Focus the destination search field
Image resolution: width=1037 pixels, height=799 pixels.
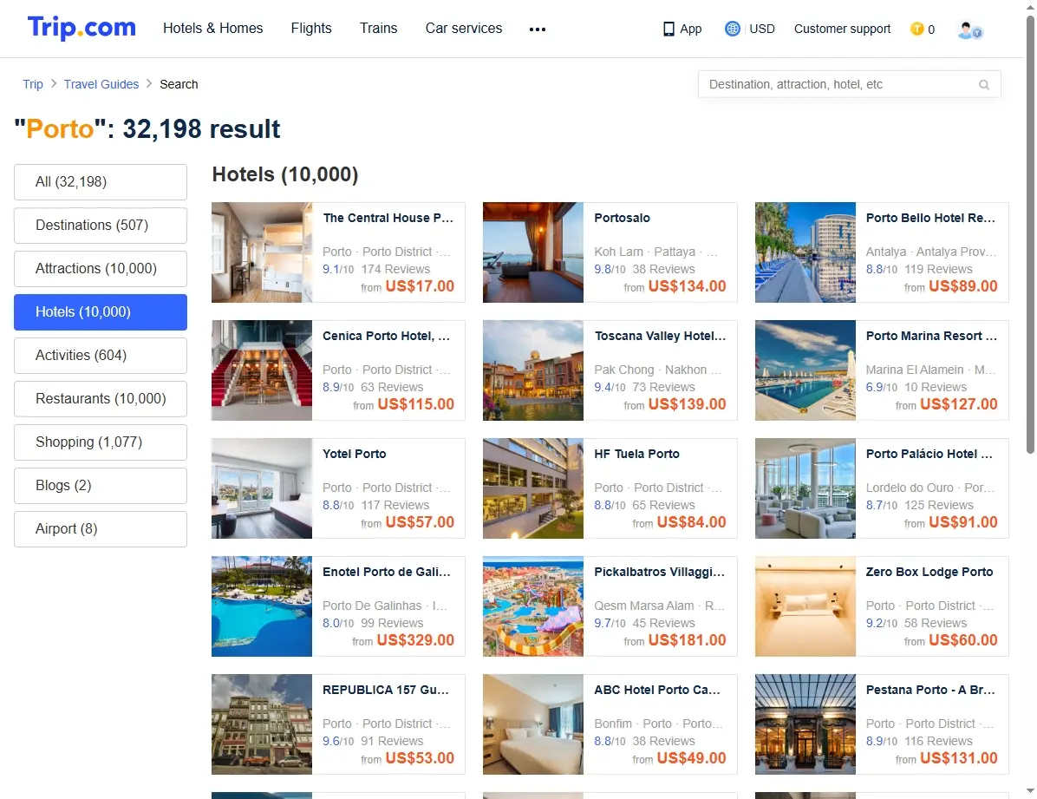tap(849, 84)
